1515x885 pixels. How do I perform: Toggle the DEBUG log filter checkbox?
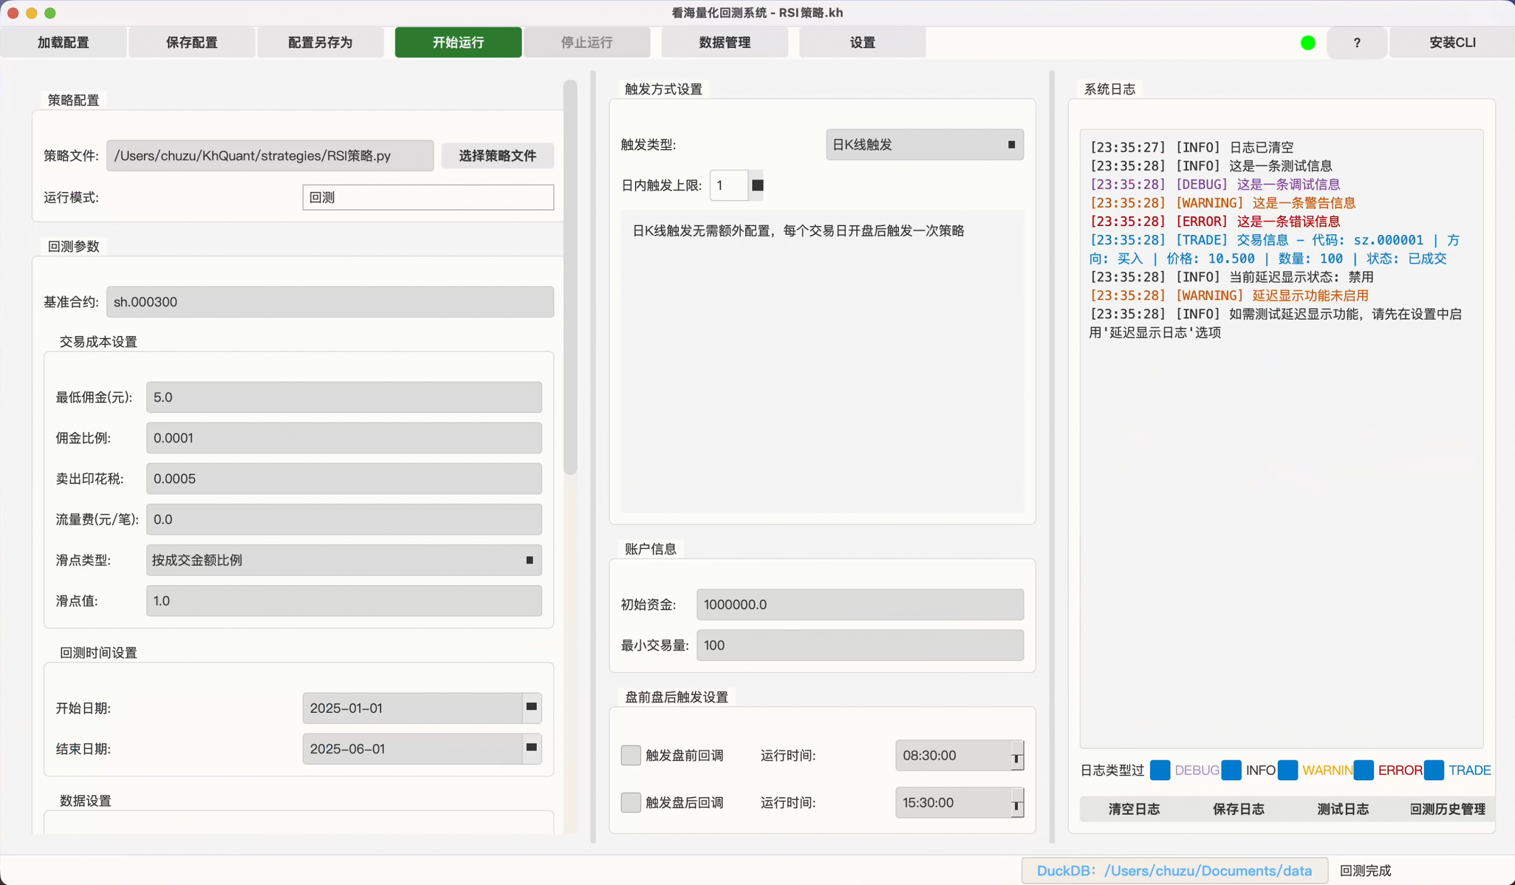point(1160,770)
